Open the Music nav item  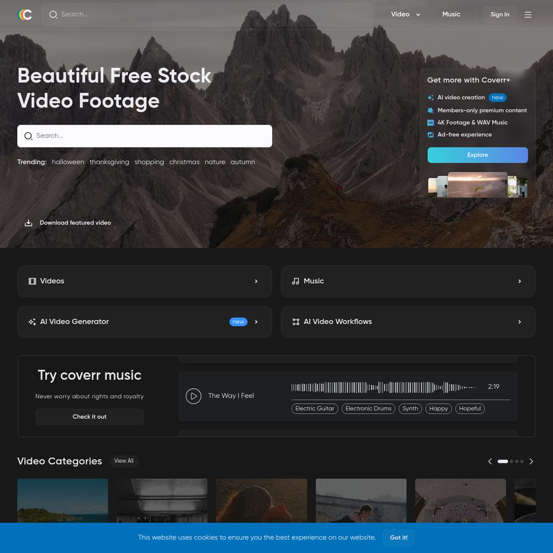[x=451, y=14]
